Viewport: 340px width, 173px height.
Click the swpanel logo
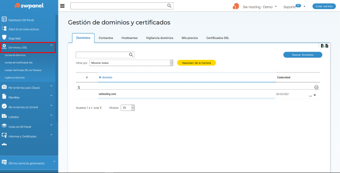(x=29, y=6)
